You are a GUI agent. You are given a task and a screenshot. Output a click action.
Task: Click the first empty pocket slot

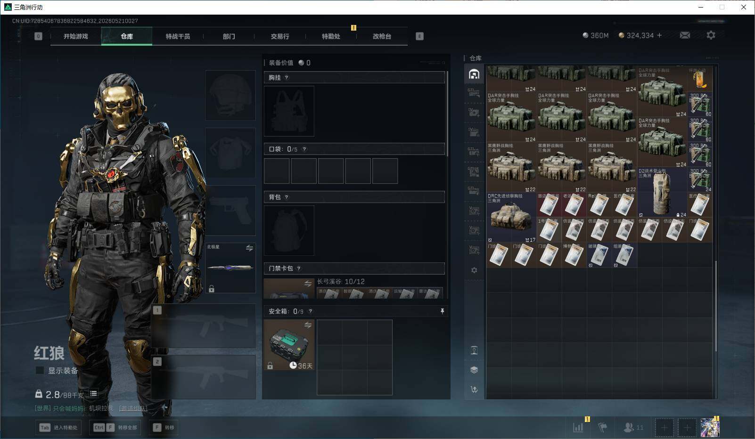[277, 171]
